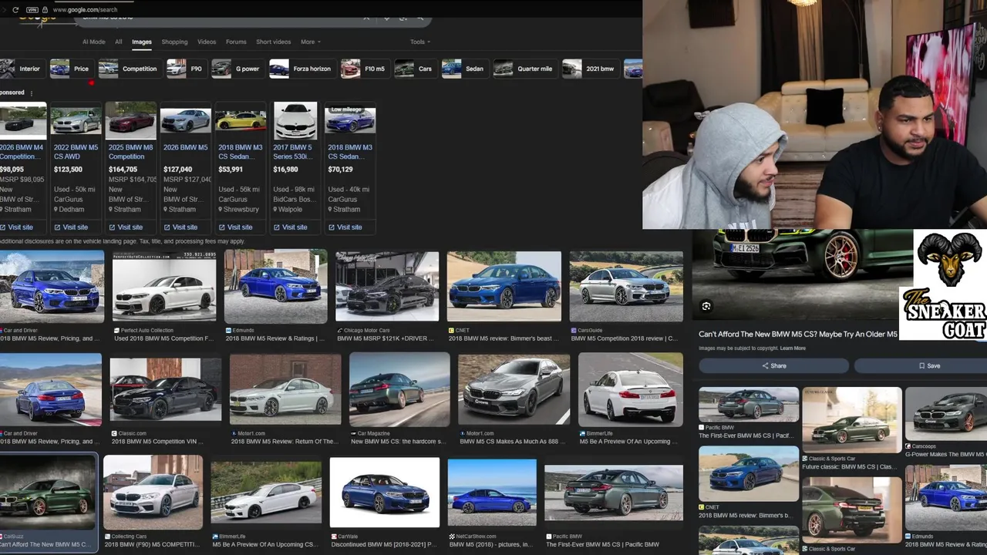Open Chicago Motor Cars black M5 thumbnail
The width and height of the screenshot is (987, 555).
[387, 286]
